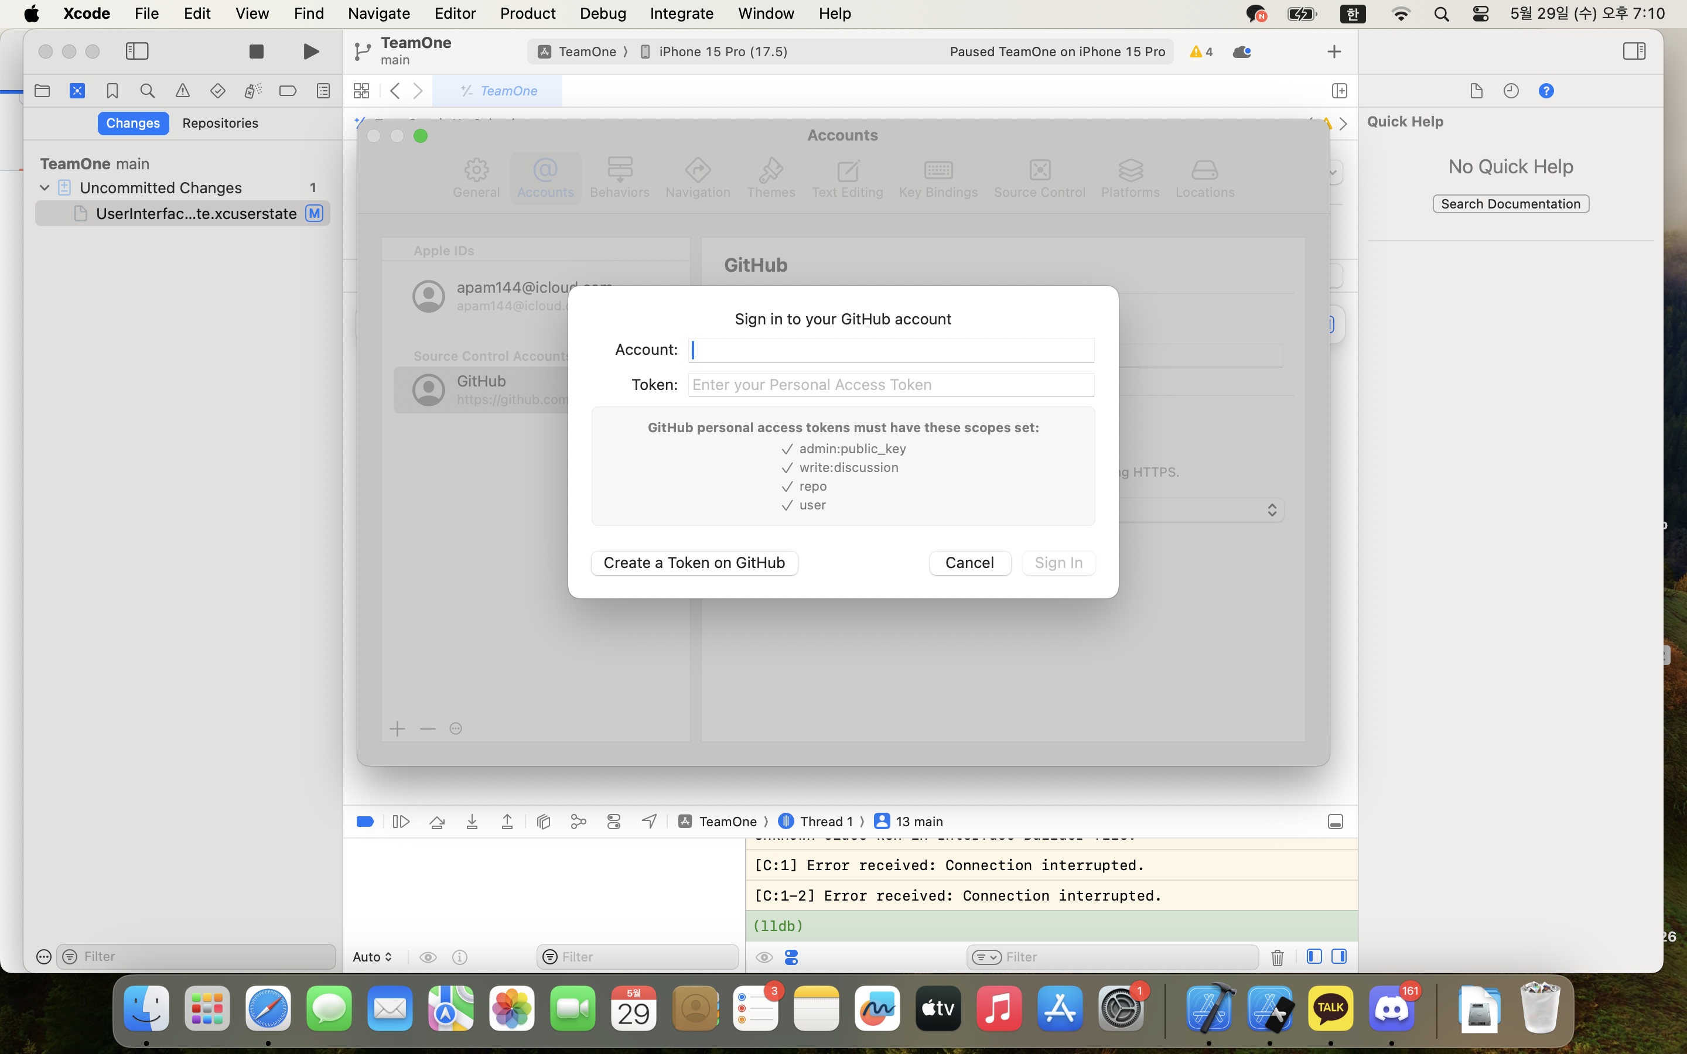The height and width of the screenshot is (1054, 1687).
Task: Collapse the Uncommitted Changes group
Action: pyautogui.click(x=45, y=187)
